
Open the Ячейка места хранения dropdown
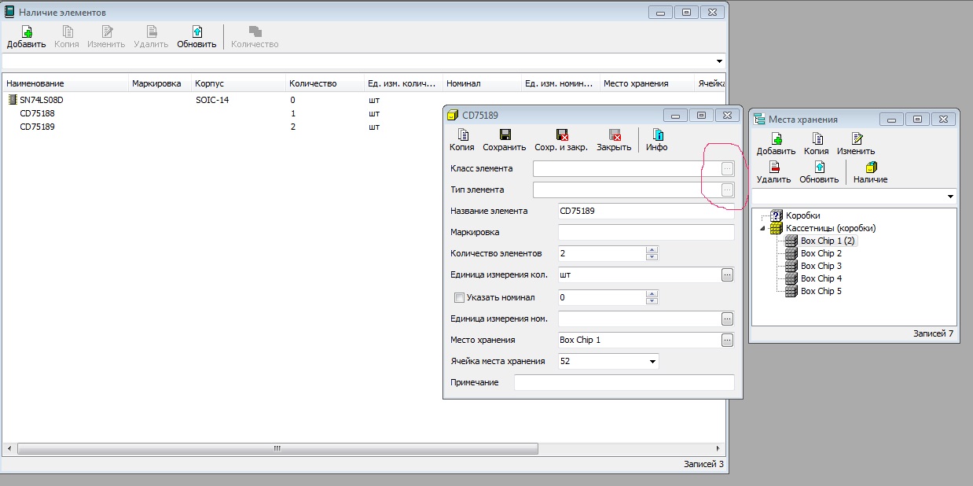(x=652, y=362)
